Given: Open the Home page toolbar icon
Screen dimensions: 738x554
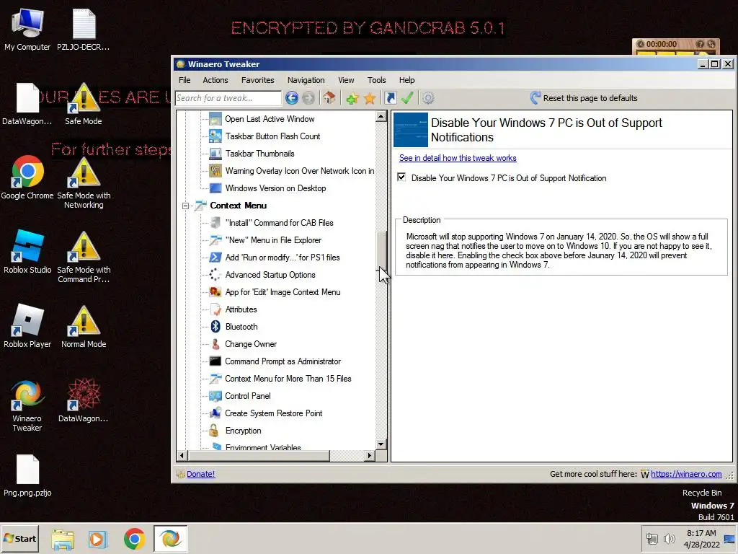Looking at the screenshot, I should [x=329, y=98].
